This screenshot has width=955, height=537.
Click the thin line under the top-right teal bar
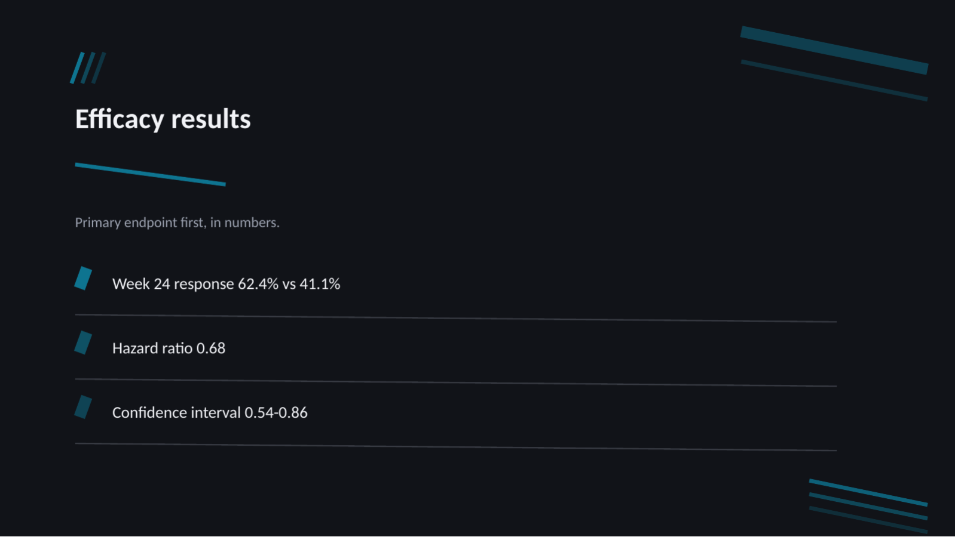coord(834,80)
